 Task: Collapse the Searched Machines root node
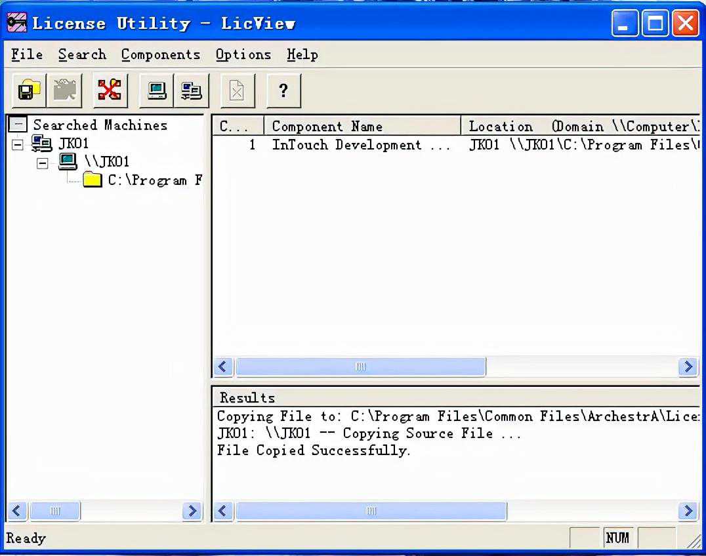pos(20,125)
